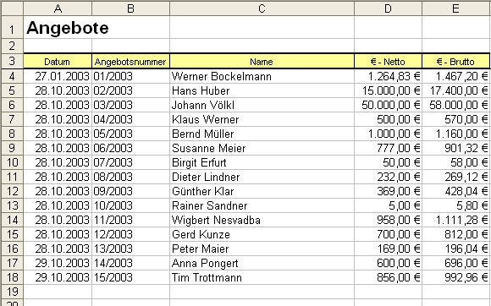Click the empty cell in row 19 column C
This screenshot has height=306, width=491.
coord(262,292)
